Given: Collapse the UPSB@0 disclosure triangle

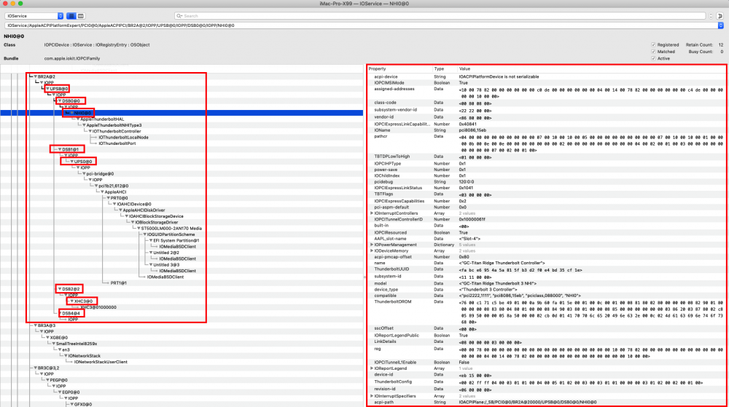Looking at the screenshot, I should pos(47,89).
